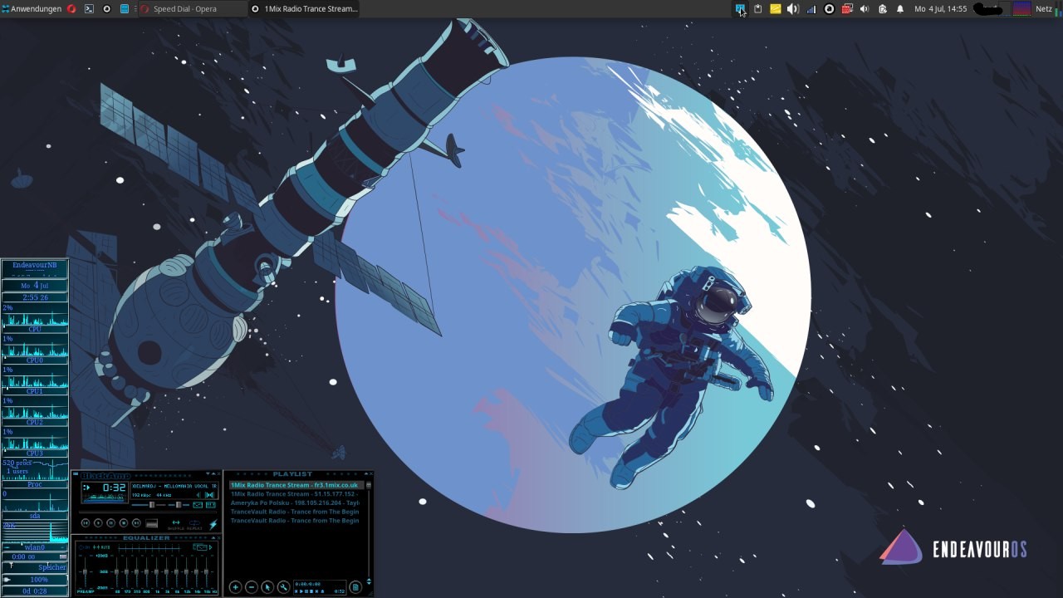Pause playback in the BlackAmp player
Image resolution: width=1063 pixels, height=598 pixels.
110,523
